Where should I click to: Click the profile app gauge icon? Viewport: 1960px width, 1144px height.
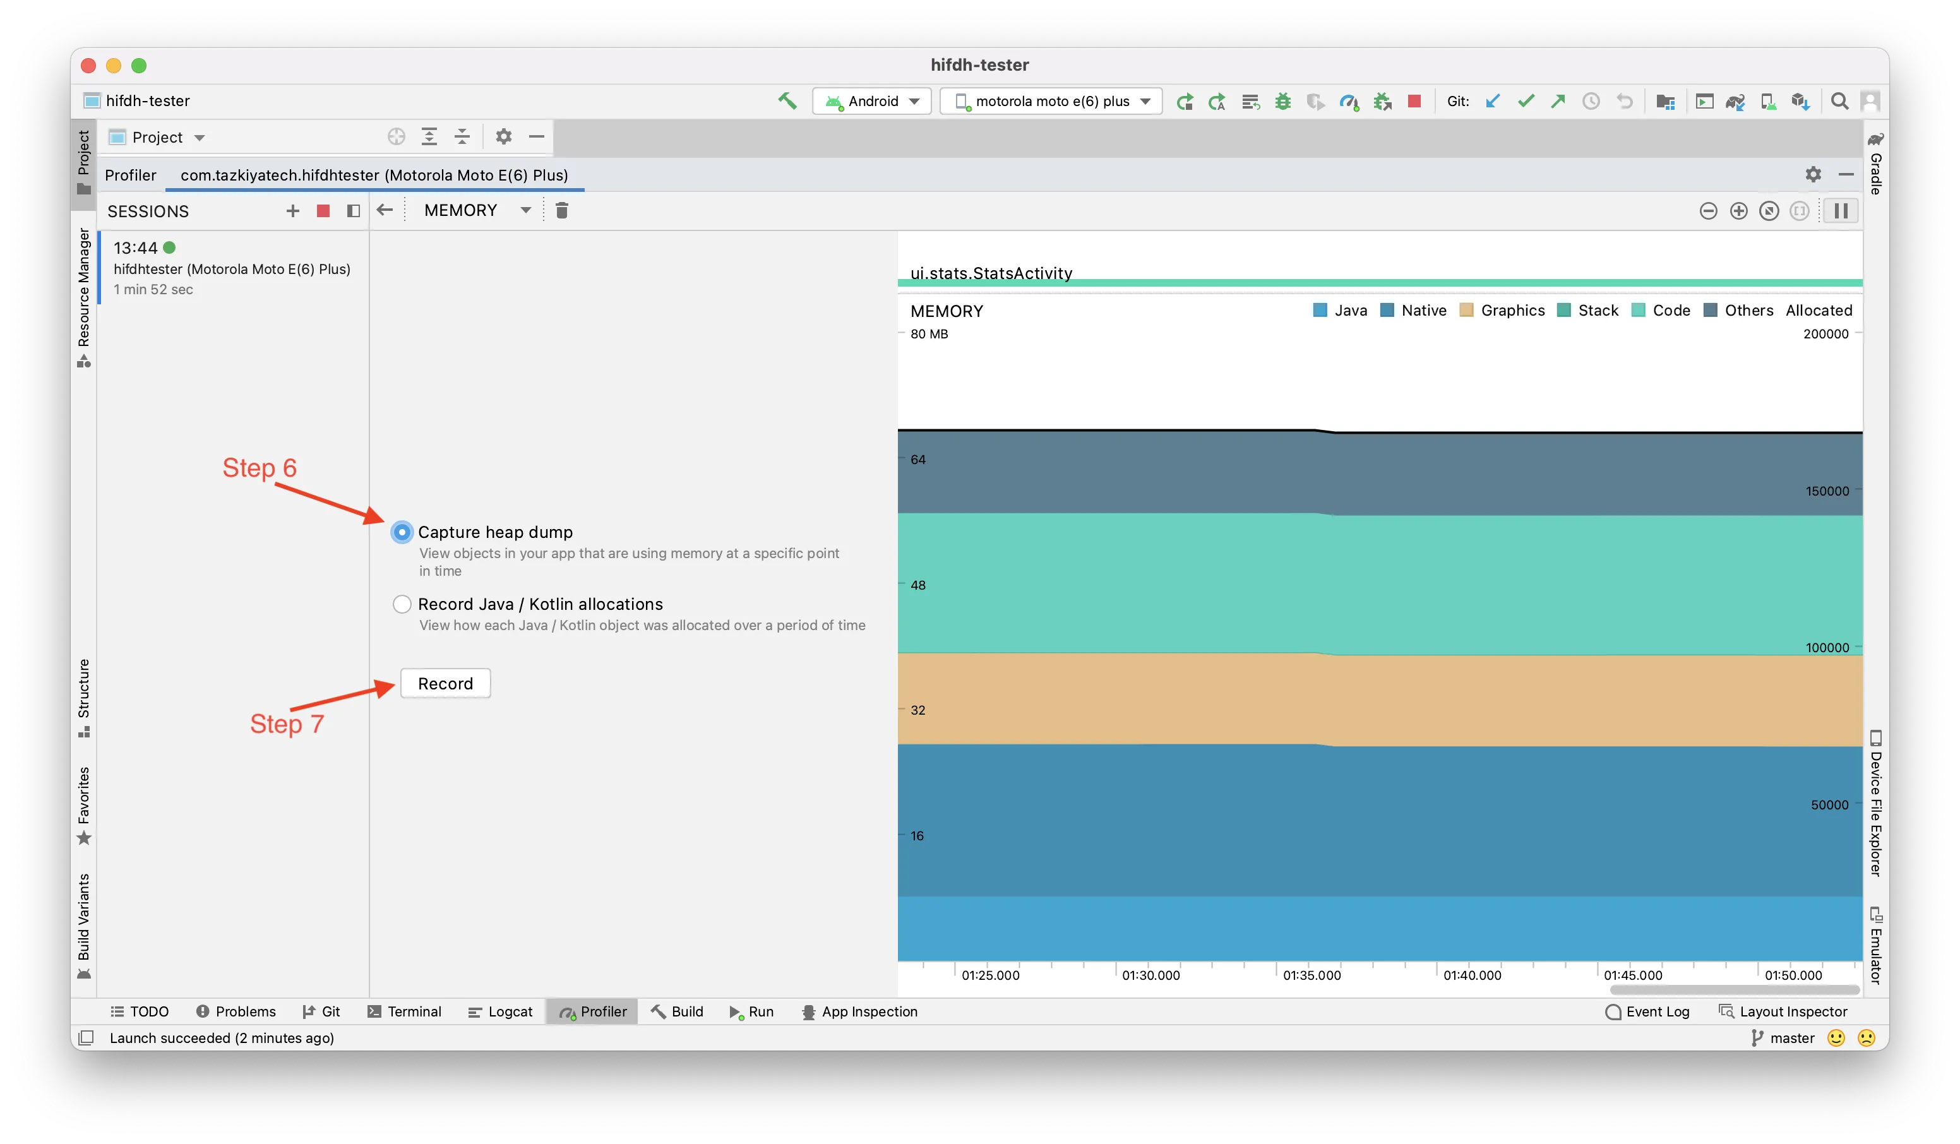[1349, 101]
